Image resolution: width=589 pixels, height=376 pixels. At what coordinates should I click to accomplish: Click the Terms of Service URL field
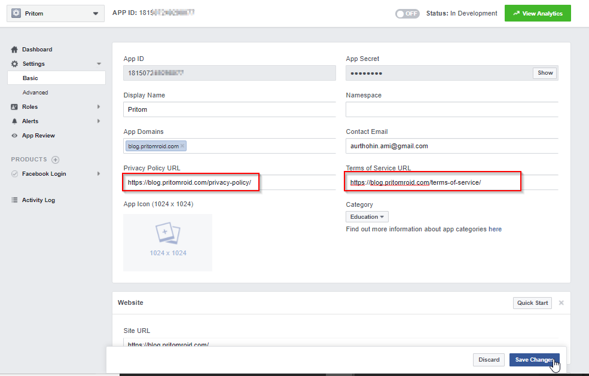[x=452, y=182]
